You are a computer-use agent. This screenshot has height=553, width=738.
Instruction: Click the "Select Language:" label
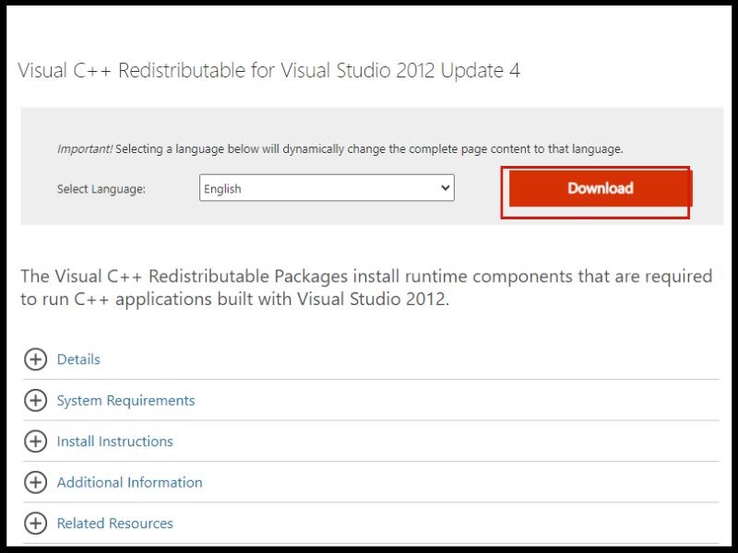(x=101, y=189)
